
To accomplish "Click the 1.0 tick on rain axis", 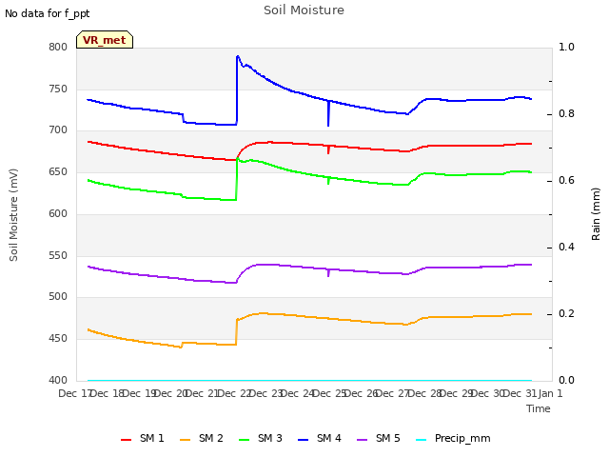I will (x=566, y=47).
